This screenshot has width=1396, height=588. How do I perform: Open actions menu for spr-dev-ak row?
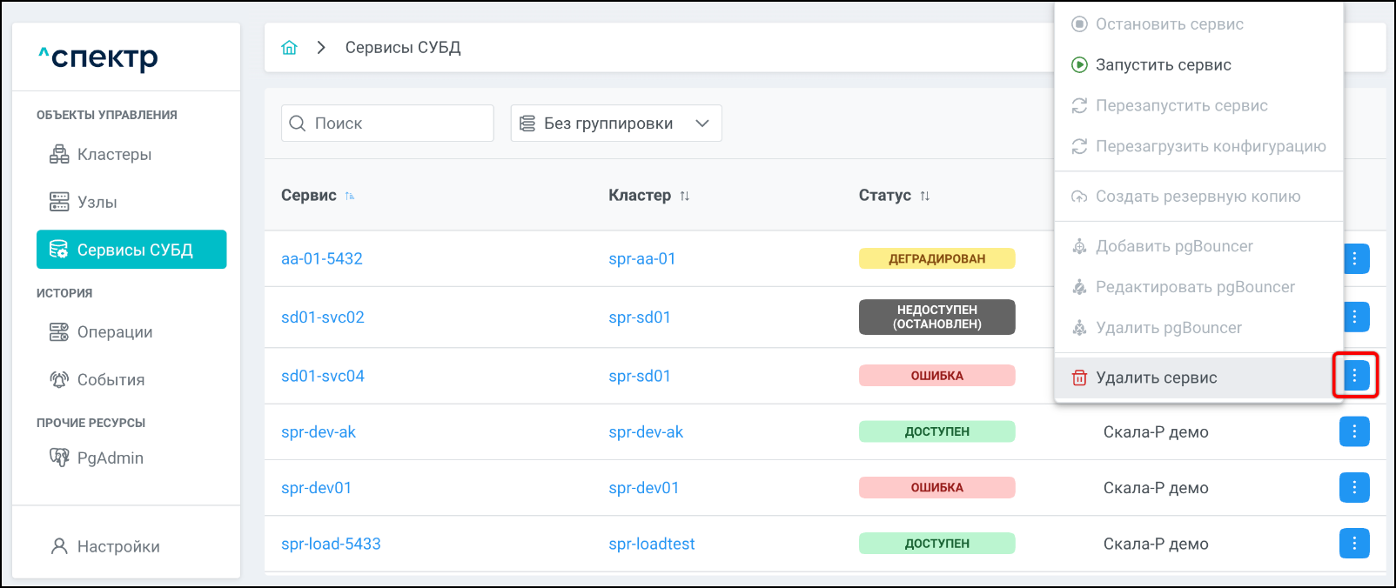(1353, 431)
